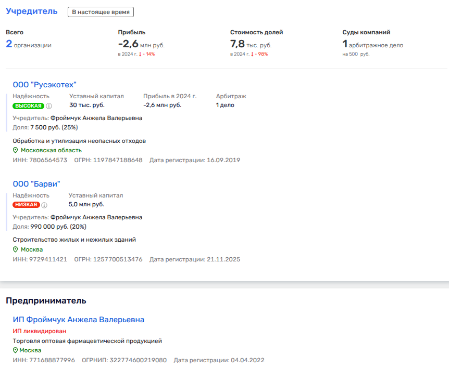449x370 pixels.
Task: Open the Учредитель section heading
Action: [x=32, y=11]
